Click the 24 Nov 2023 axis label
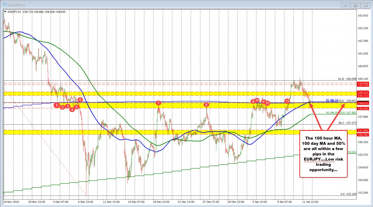Viewport: 373px width, 207px height. pyautogui.click(x=12, y=201)
